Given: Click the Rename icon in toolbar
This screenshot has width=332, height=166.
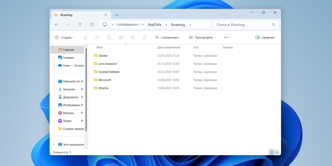Looking at the screenshot, I should (121, 37).
